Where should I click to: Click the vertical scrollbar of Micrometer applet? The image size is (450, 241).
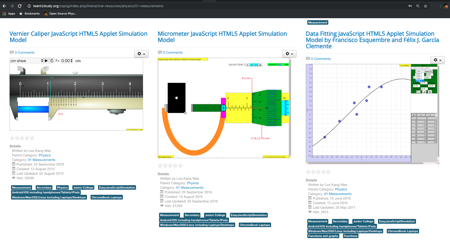point(290,108)
